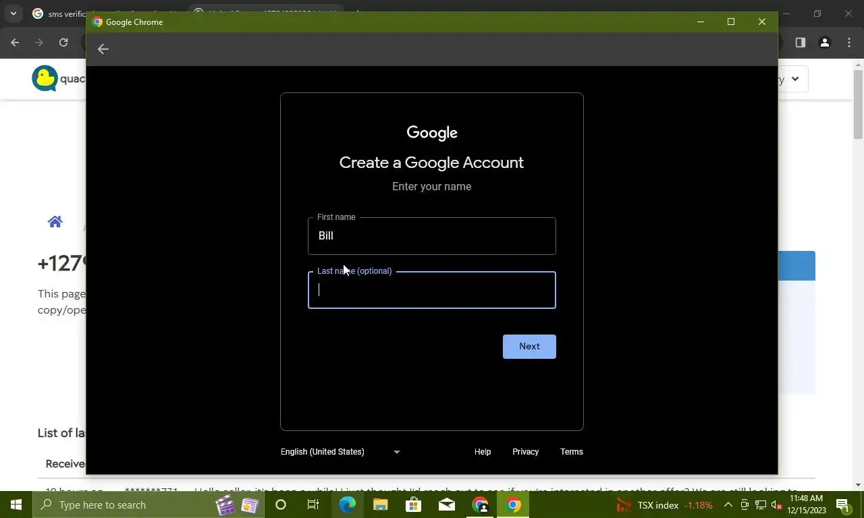
Task: Open Chrome with profile badge on taskbar
Action: [x=480, y=505]
